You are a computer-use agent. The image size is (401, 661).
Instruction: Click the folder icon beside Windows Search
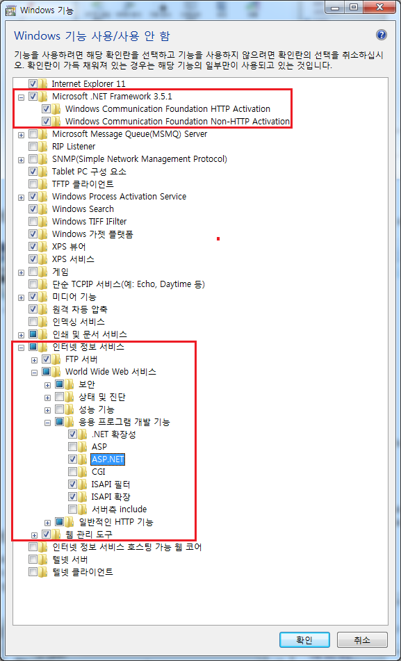click(x=43, y=209)
